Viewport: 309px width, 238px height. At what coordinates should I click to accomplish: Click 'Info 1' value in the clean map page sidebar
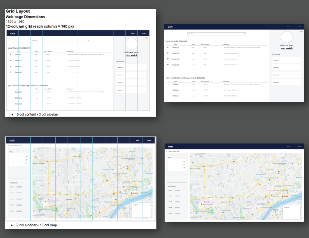177,190
